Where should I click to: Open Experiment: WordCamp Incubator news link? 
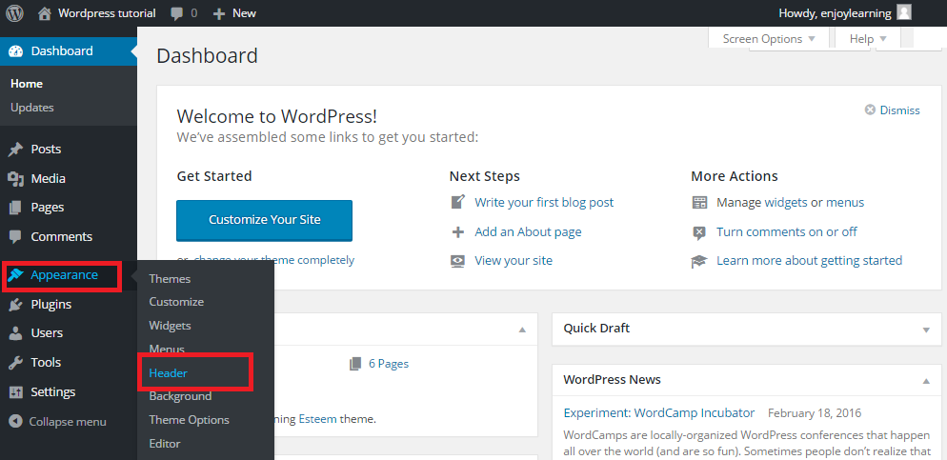click(659, 413)
